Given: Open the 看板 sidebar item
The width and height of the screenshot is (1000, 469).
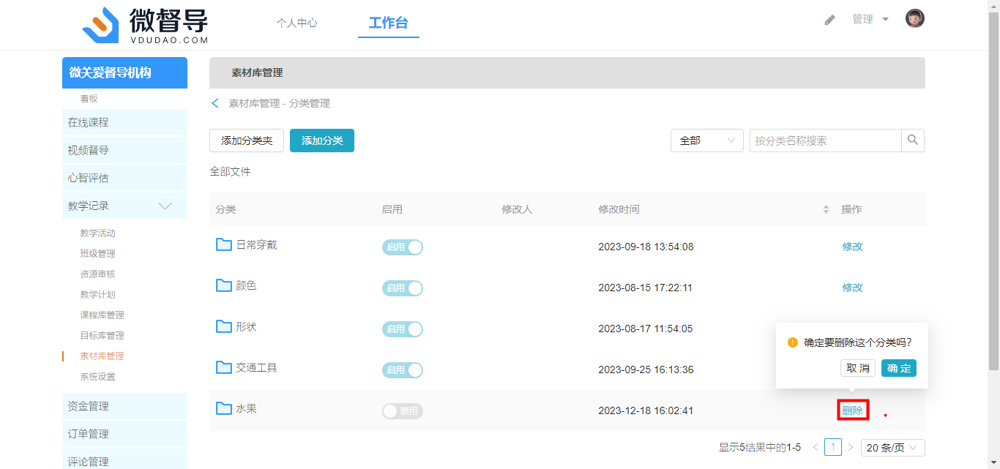Looking at the screenshot, I should [89, 99].
